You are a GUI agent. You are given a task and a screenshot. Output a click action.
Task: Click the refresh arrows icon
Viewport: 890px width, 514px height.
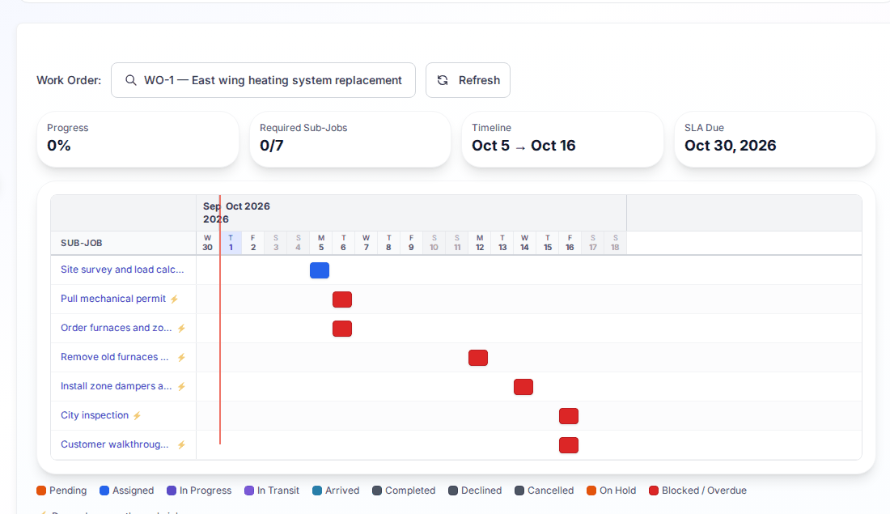tap(443, 80)
